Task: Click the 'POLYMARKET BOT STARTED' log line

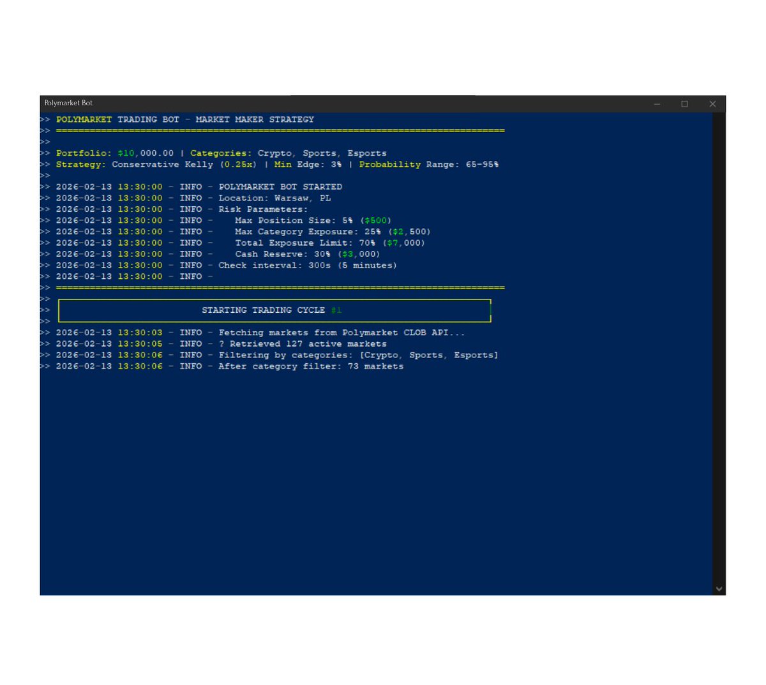Action: pos(280,187)
